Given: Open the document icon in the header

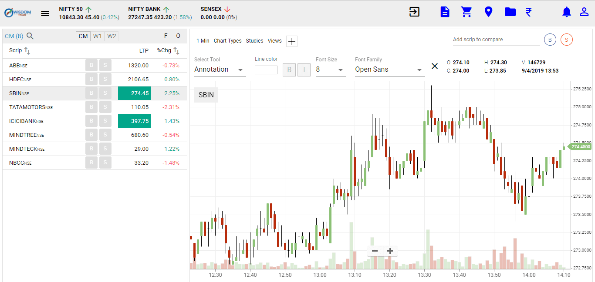Looking at the screenshot, I should point(445,12).
